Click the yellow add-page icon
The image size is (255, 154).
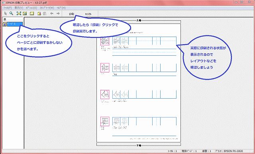pos(39,14)
